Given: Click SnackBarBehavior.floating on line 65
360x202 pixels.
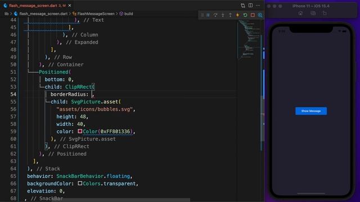Looking at the screenshot, I should point(93,176).
